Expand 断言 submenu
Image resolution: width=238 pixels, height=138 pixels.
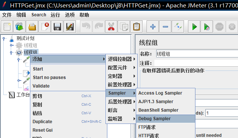[121, 110]
